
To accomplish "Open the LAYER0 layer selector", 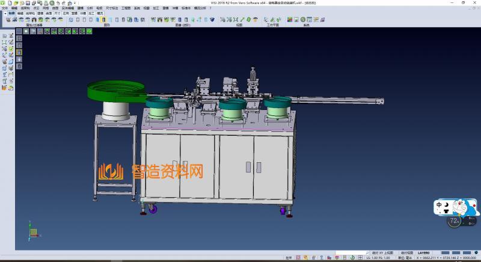I will [x=425, y=252].
